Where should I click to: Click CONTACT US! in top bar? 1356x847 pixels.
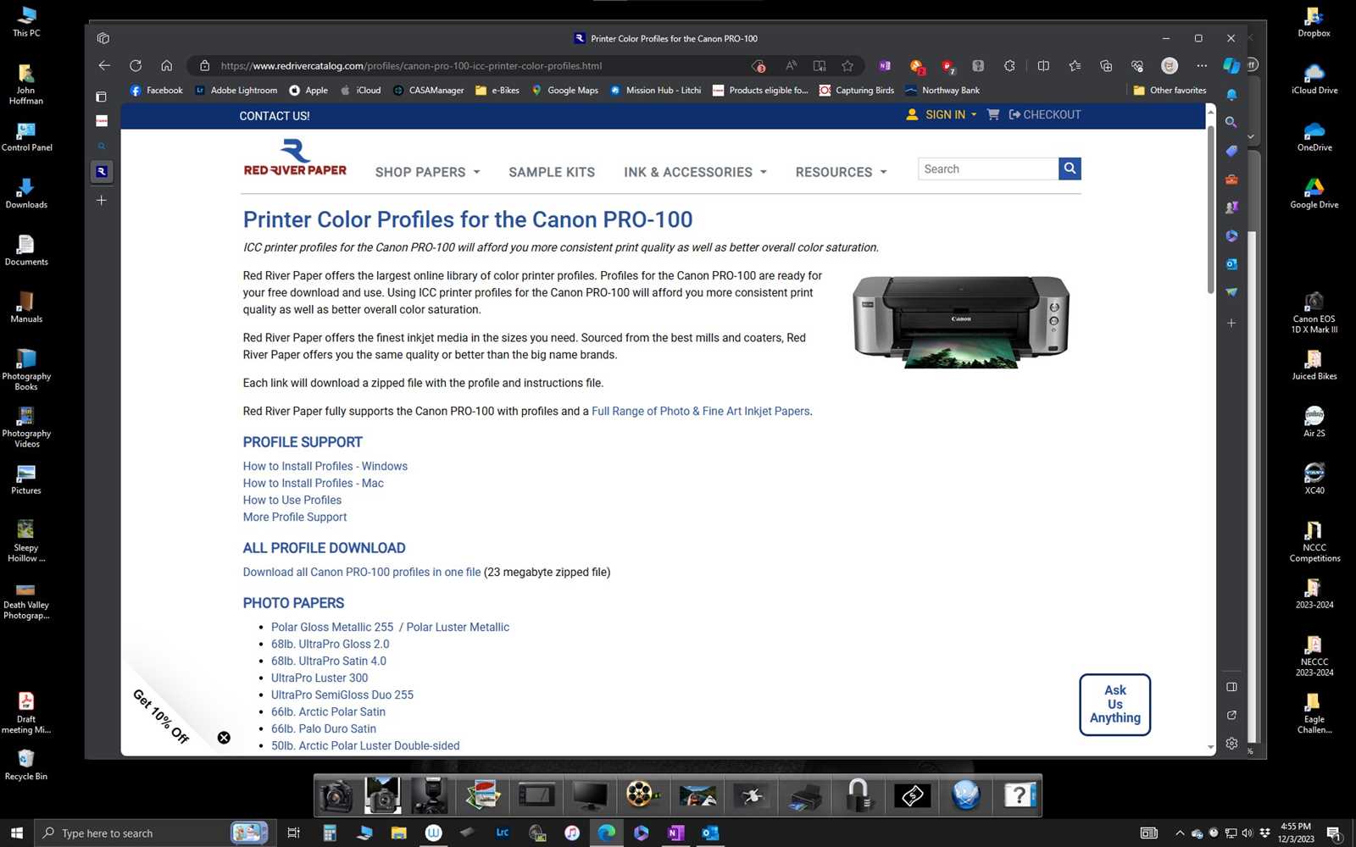275,116
